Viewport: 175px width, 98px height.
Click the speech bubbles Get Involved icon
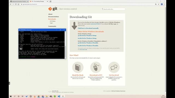(114, 67)
